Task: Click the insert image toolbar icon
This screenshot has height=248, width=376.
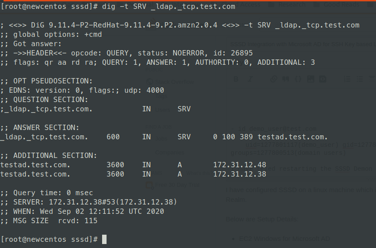Action: coord(311,79)
